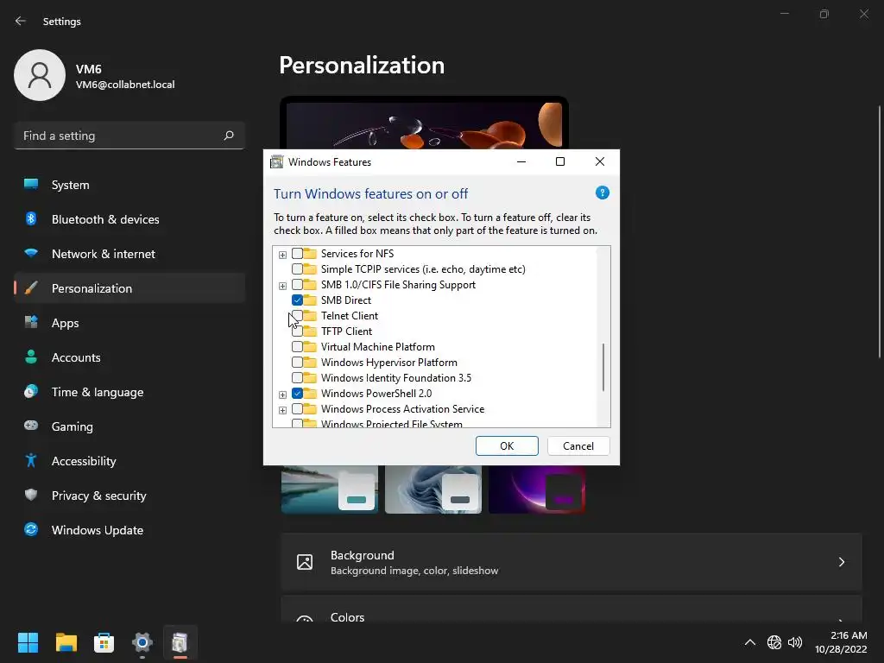Open the Colors settings row
Image resolution: width=884 pixels, height=663 pixels.
pyautogui.click(x=571, y=609)
